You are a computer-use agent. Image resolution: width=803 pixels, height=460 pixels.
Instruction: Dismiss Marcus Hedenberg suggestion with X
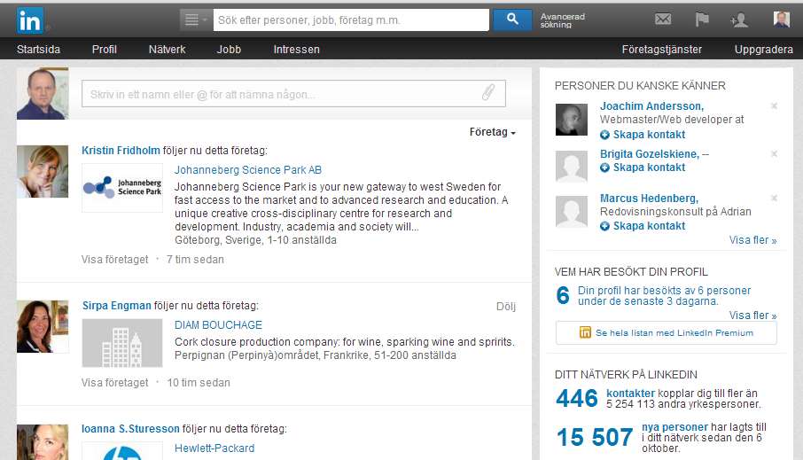775,198
